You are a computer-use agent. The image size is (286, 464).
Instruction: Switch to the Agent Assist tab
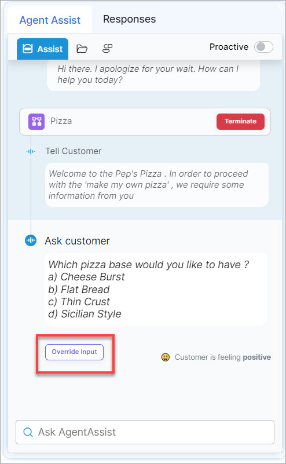tap(50, 20)
